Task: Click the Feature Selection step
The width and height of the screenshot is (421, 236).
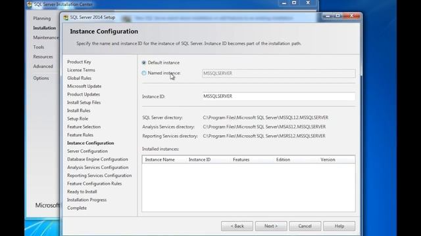Action: point(84,127)
